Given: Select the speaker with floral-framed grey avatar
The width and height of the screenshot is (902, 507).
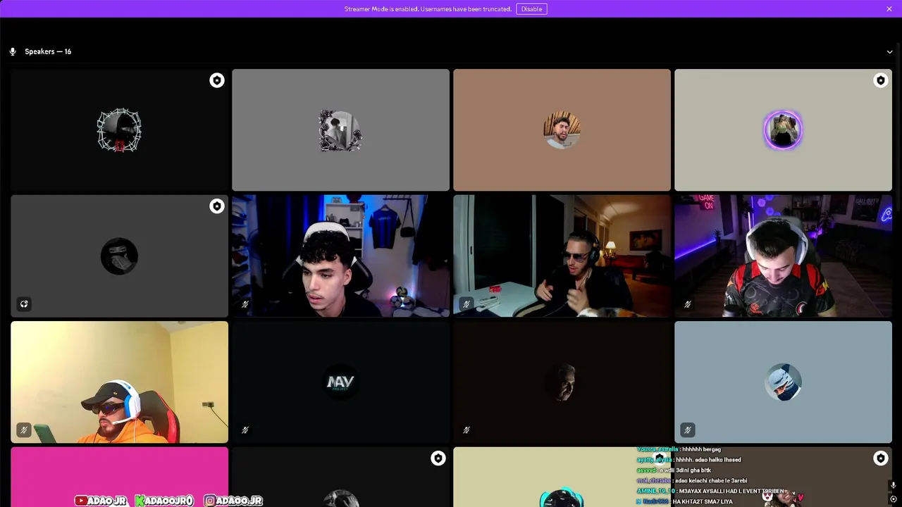Looking at the screenshot, I should 340,130.
